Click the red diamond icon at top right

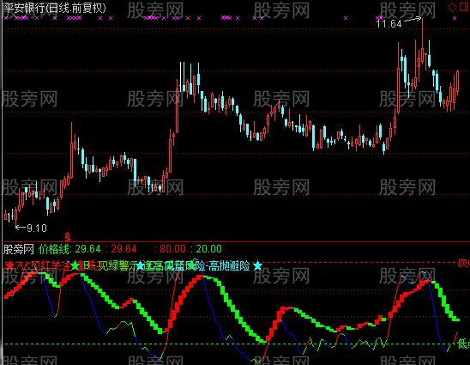tap(452, 7)
